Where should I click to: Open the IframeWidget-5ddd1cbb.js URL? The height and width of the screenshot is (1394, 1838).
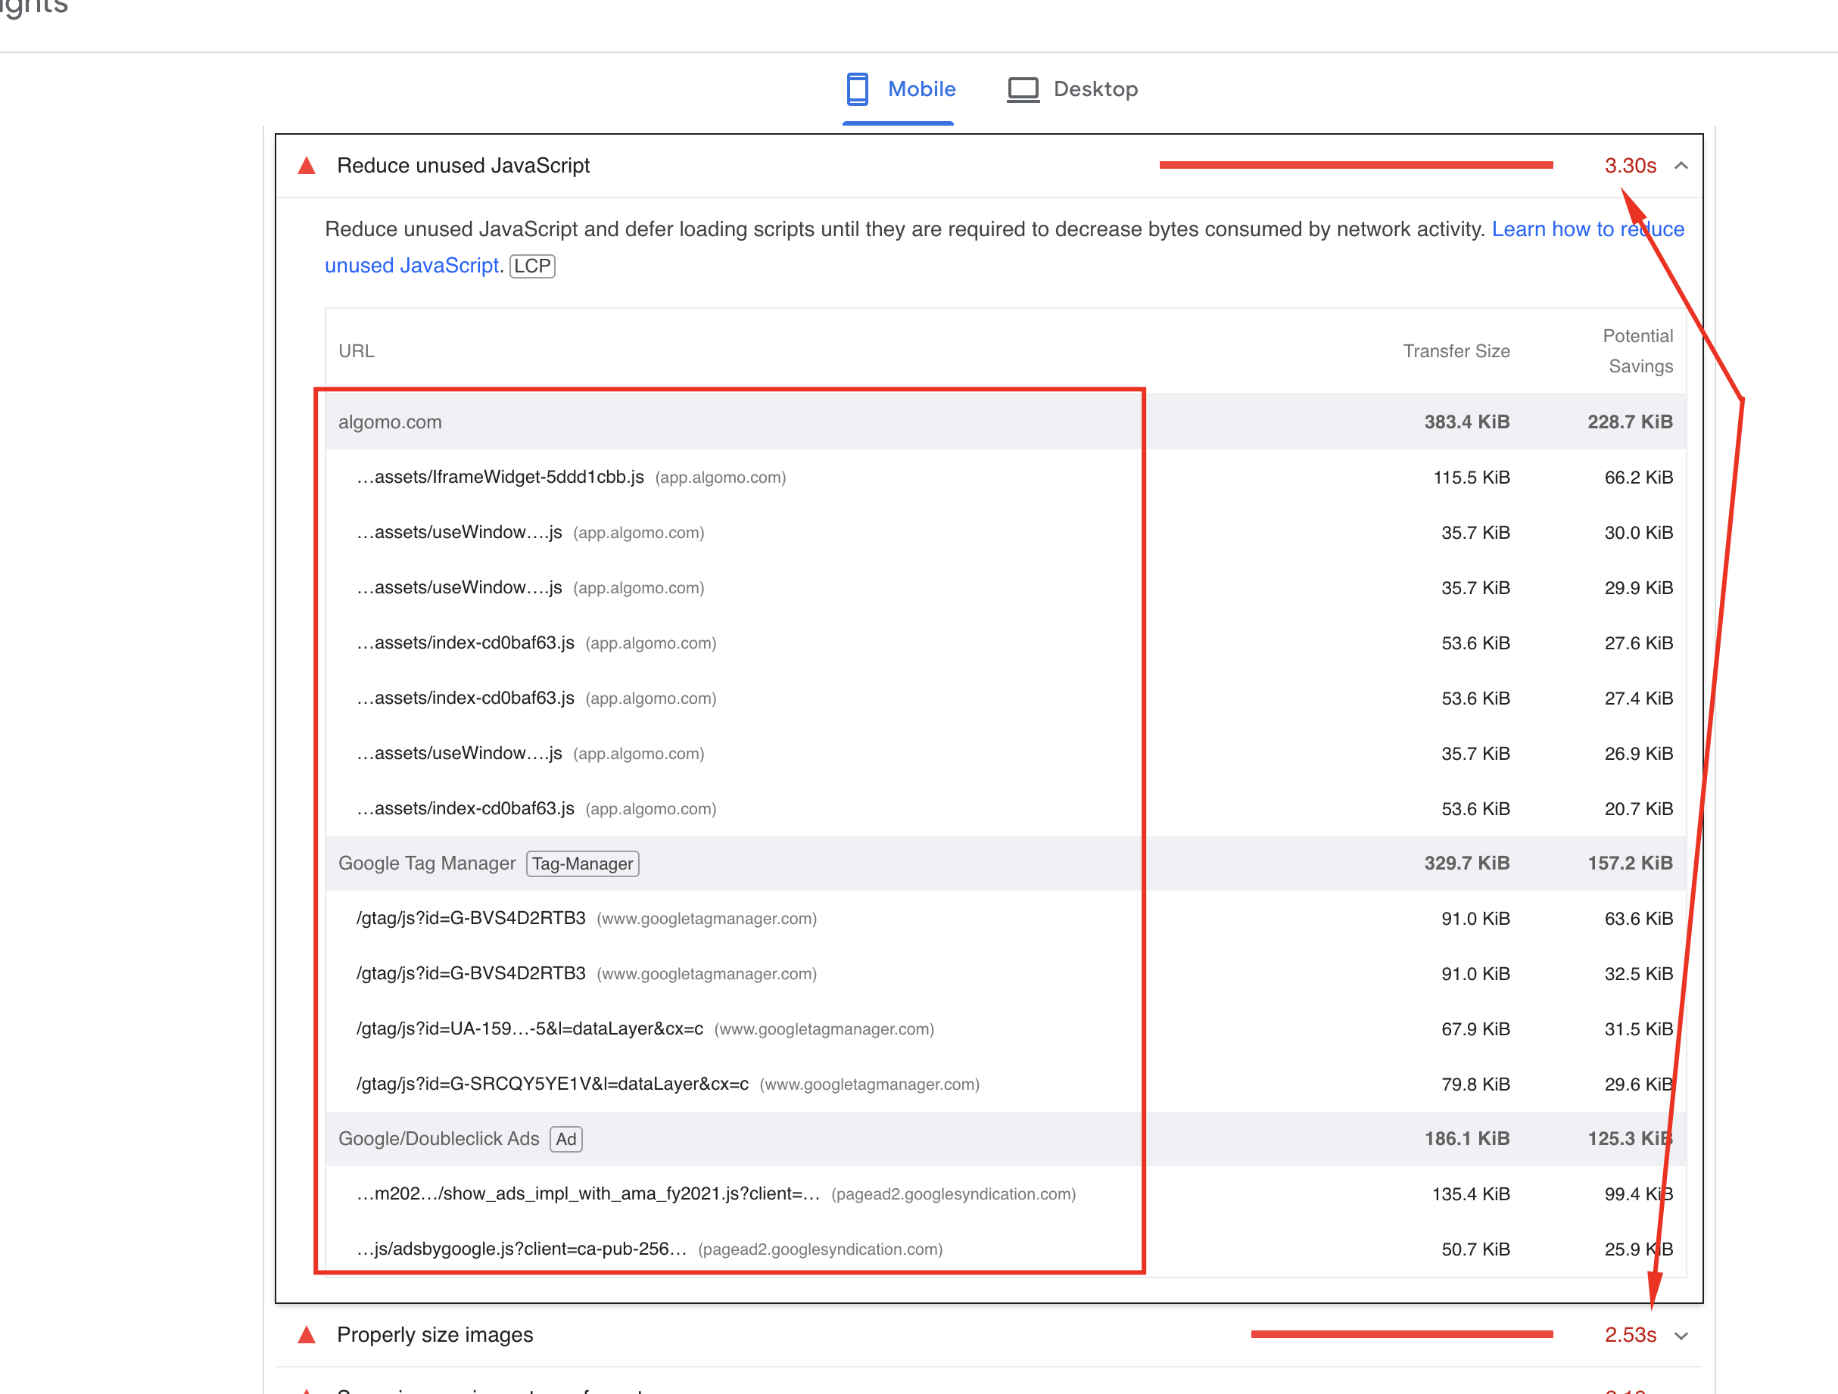click(500, 477)
